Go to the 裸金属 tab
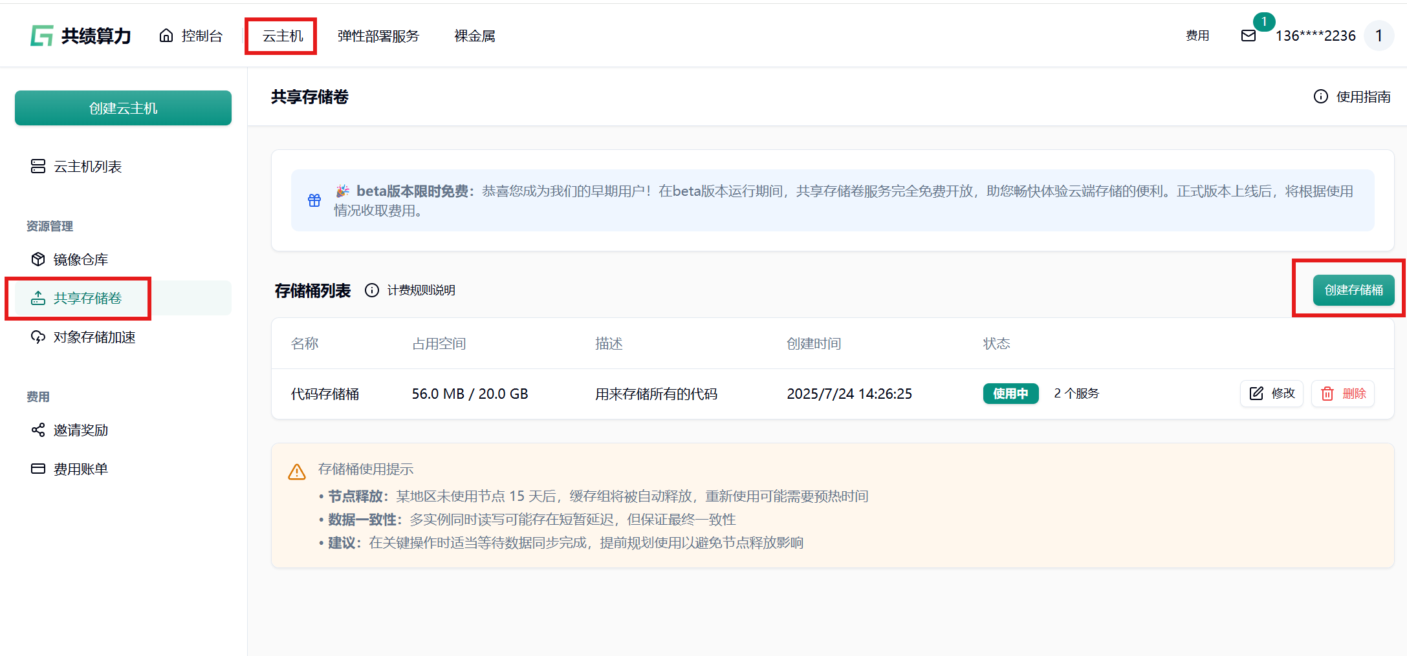The height and width of the screenshot is (656, 1407). point(474,36)
